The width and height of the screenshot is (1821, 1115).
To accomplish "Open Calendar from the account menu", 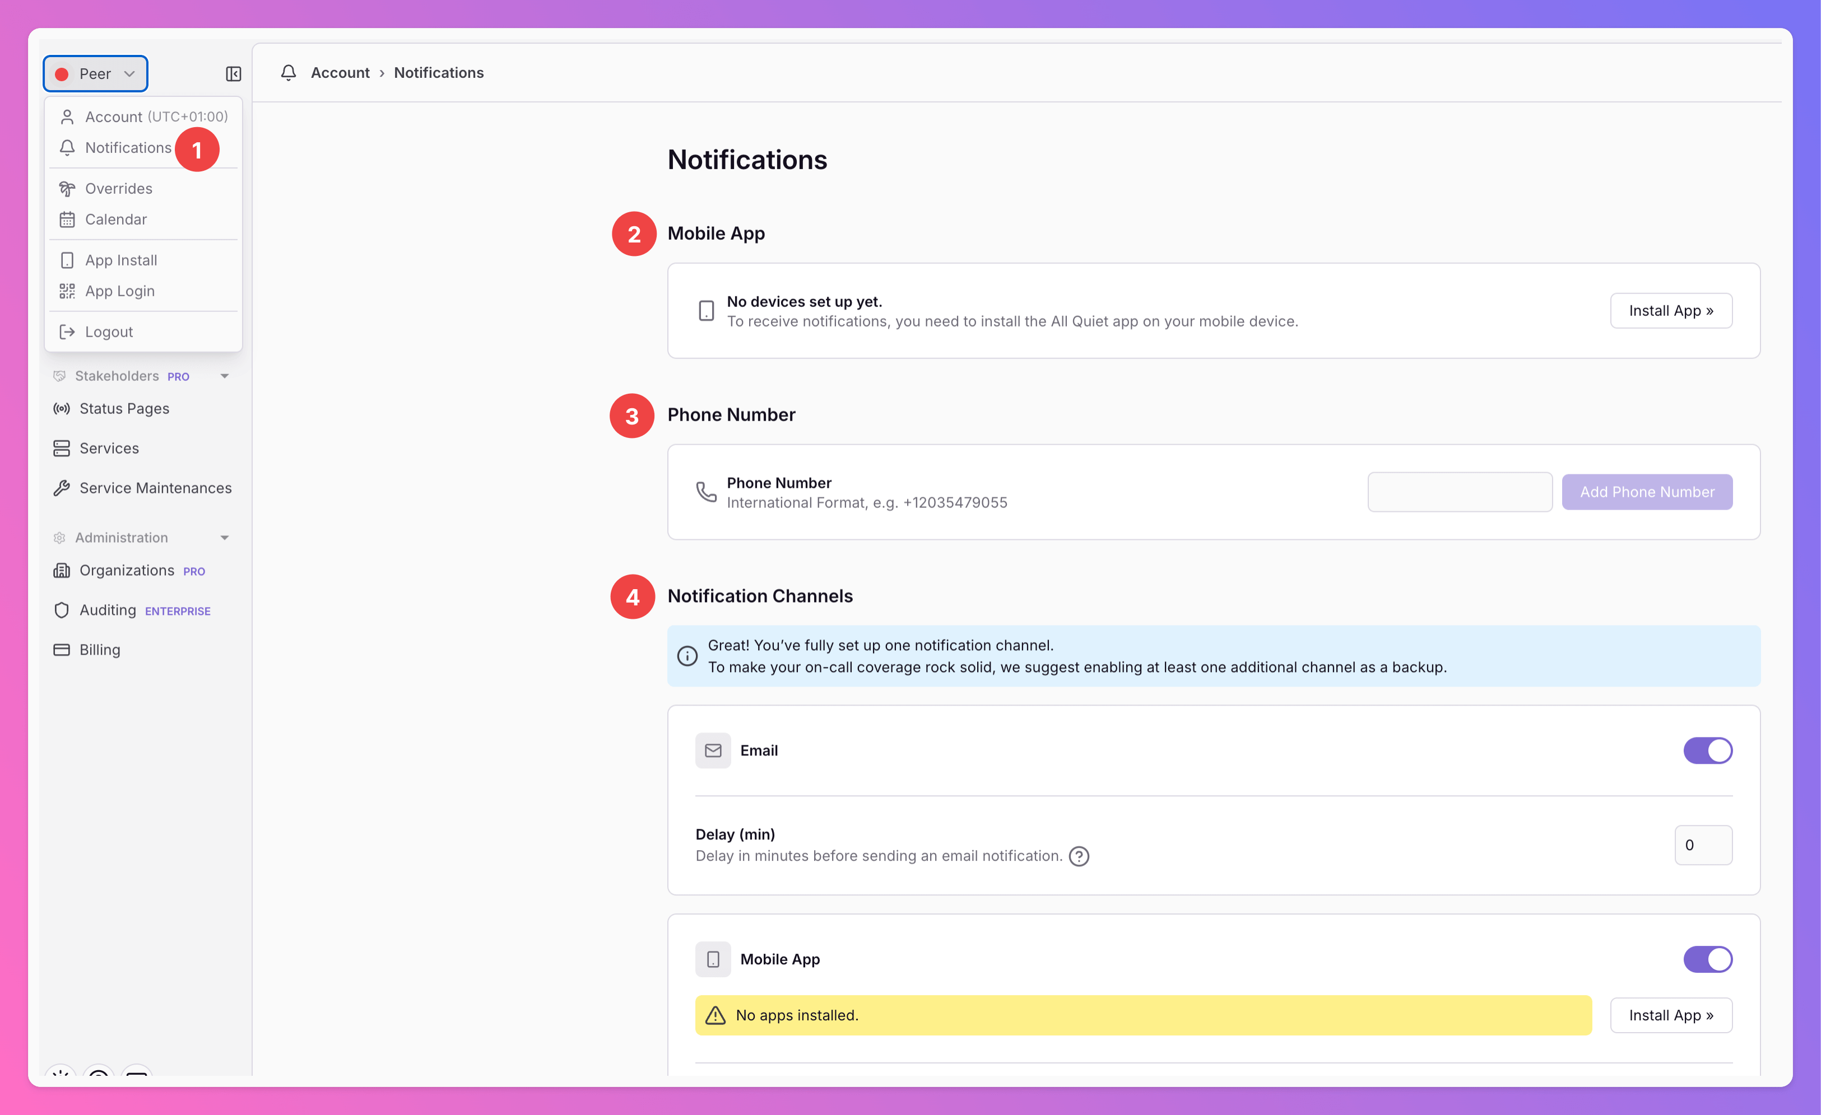I will (x=115, y=220).
